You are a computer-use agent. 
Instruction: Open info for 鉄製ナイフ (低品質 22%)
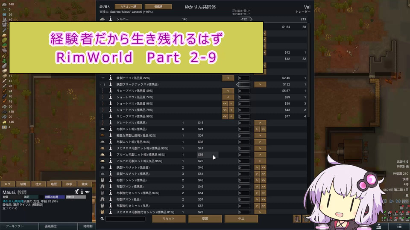coord(111,78)
